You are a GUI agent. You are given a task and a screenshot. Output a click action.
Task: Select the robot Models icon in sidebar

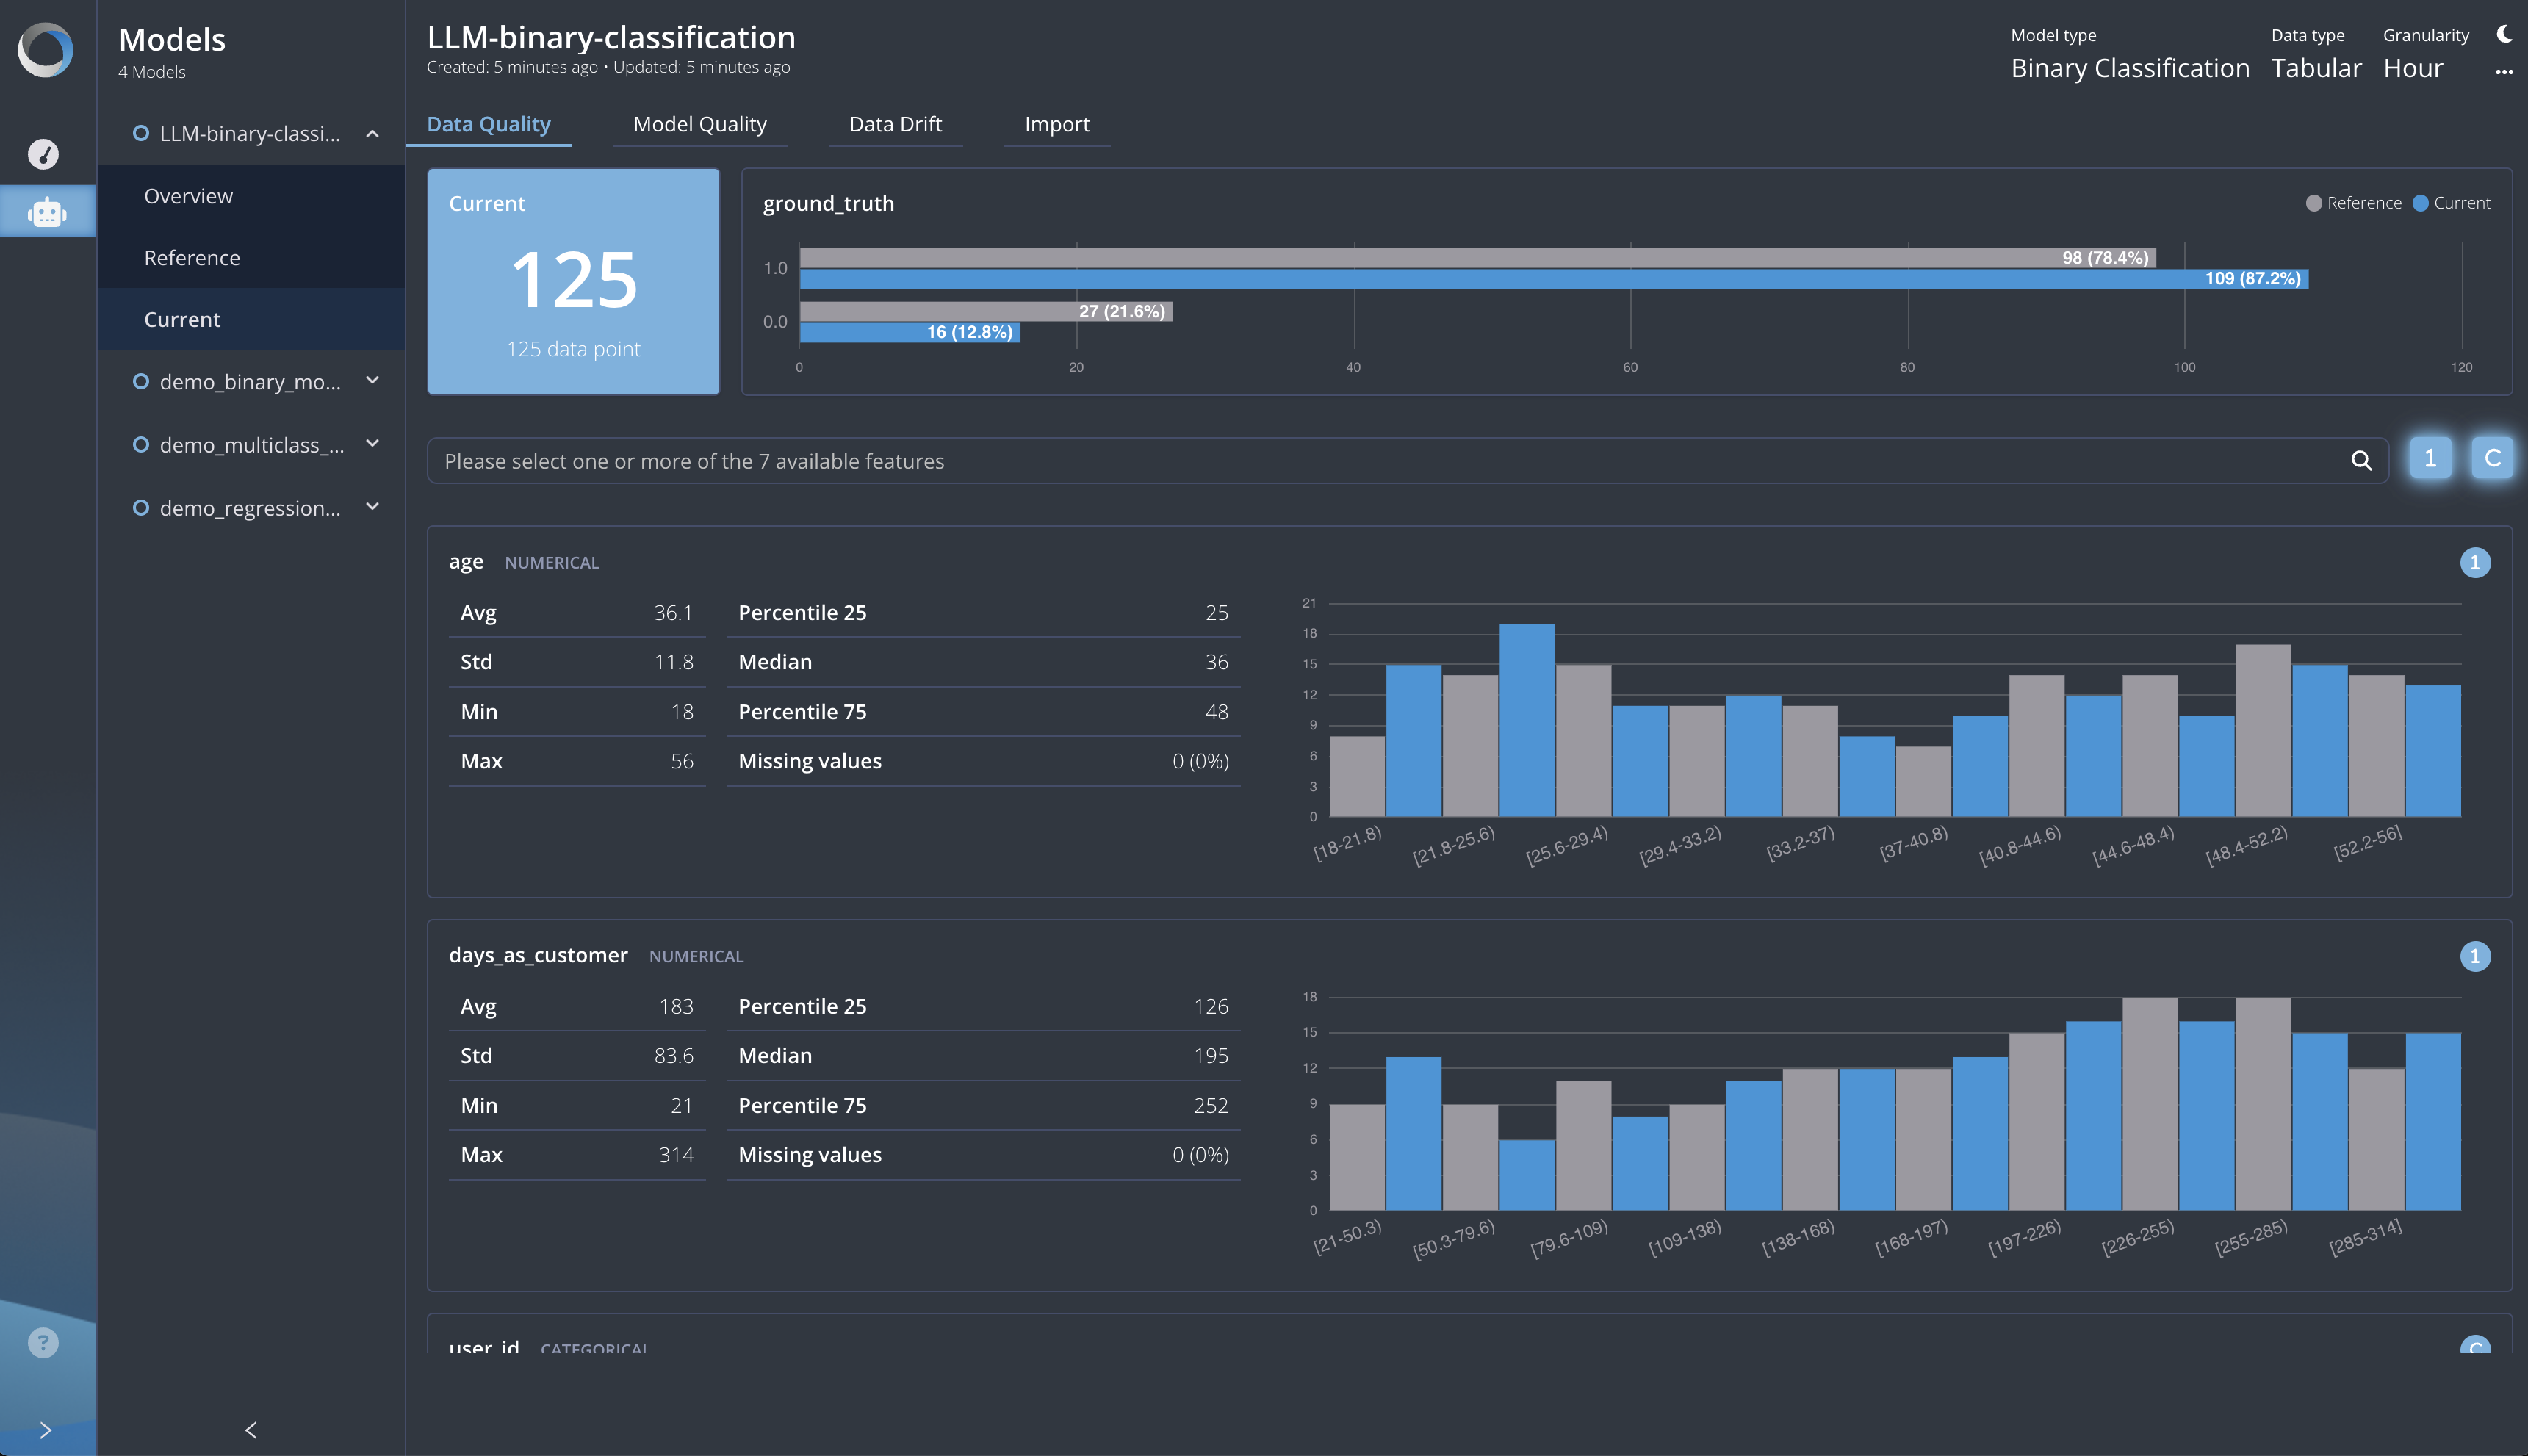coord(47,212)
